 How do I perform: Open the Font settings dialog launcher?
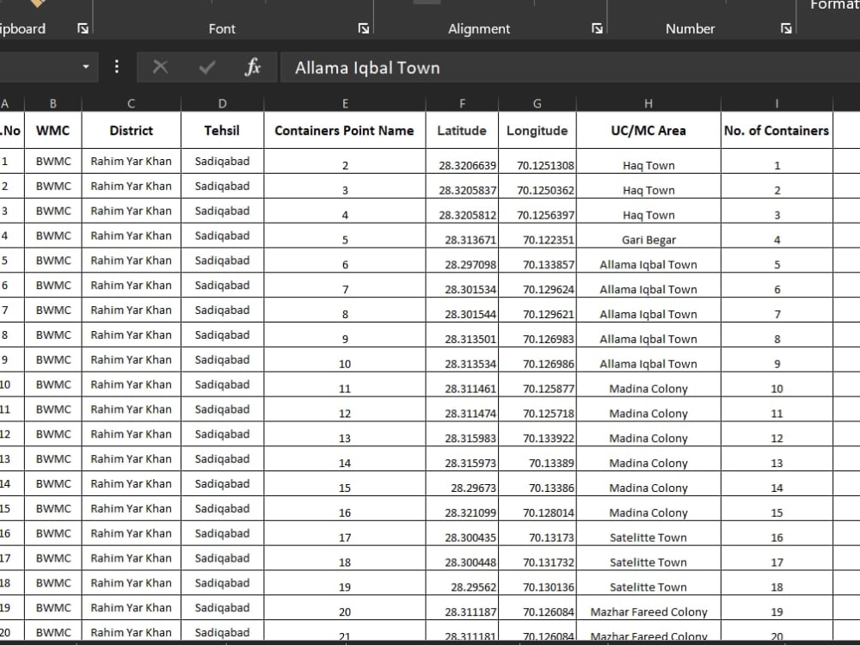[364, 28]
